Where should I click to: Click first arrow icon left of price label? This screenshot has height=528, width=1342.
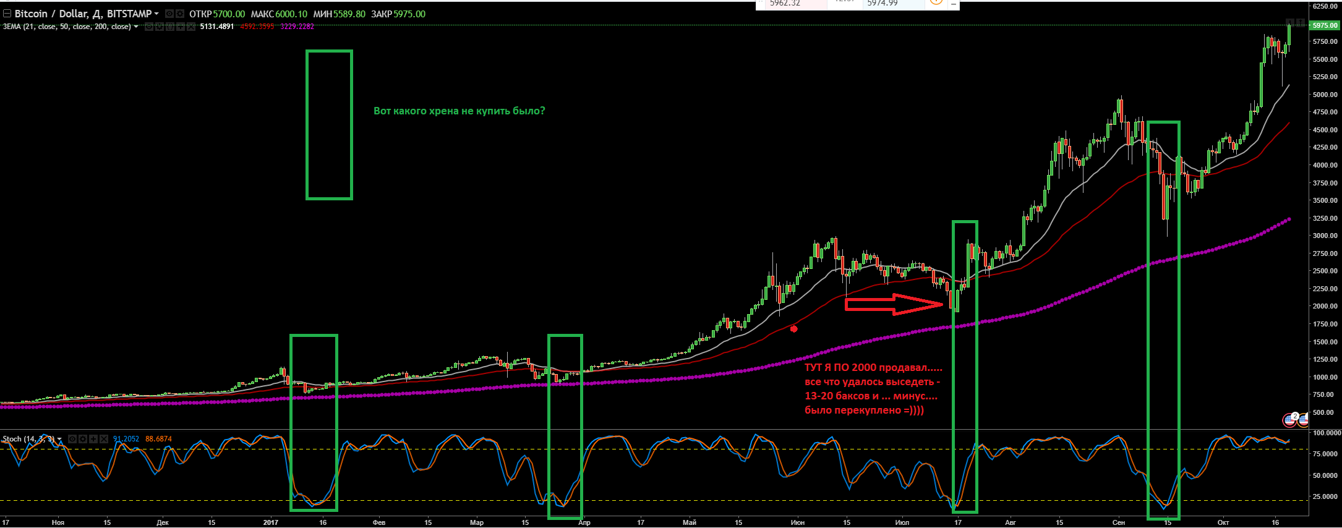(1290, 23)
